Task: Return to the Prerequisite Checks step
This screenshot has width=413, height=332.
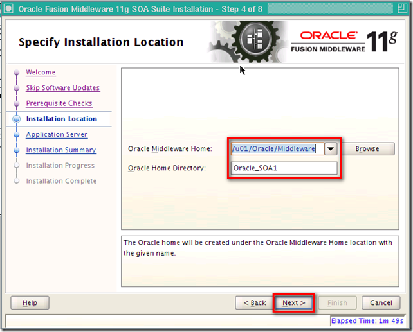Action: click(x=59, y=103)
